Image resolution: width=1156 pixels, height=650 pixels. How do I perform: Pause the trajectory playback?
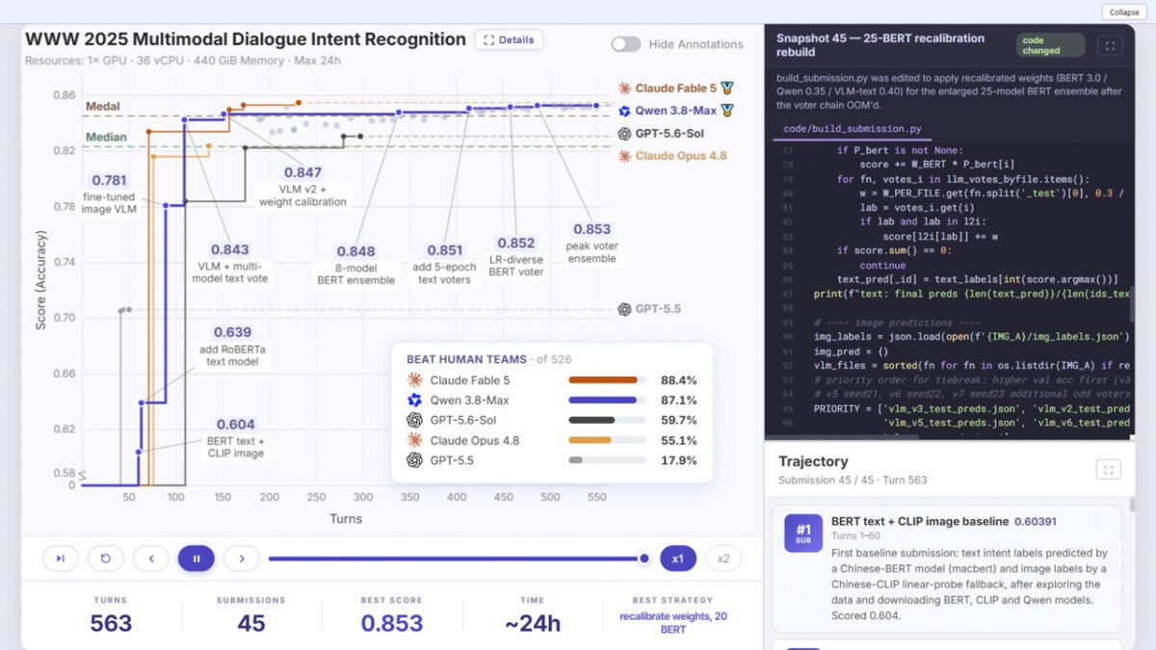(196, 558)
